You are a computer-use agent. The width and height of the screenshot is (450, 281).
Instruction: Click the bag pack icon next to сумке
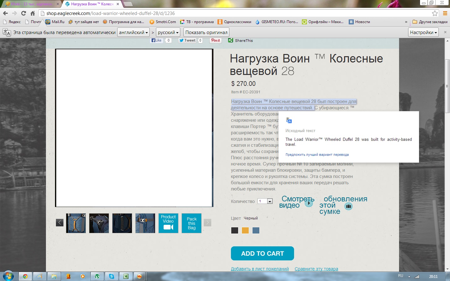348,206
